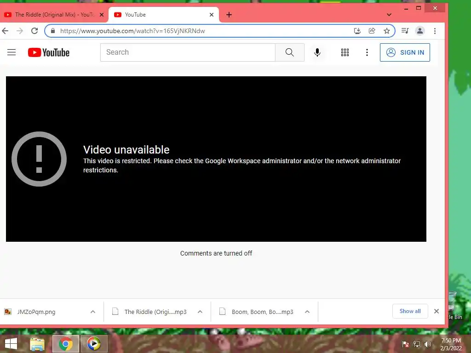This screenshot has width=471, height=353.
Task: Go forward with the browser arrow
Action: coord(20,31)
